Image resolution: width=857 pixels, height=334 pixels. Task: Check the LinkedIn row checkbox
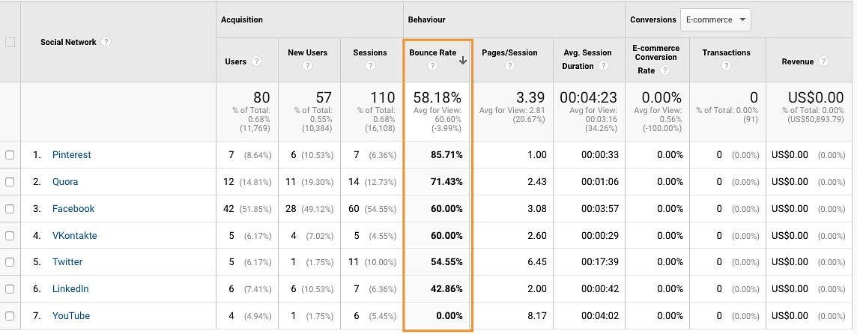[x=10, y=288]
